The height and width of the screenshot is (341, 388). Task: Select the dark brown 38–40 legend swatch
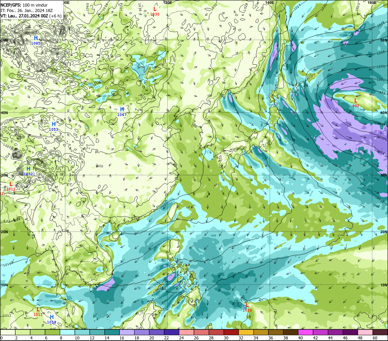(291, 332)
